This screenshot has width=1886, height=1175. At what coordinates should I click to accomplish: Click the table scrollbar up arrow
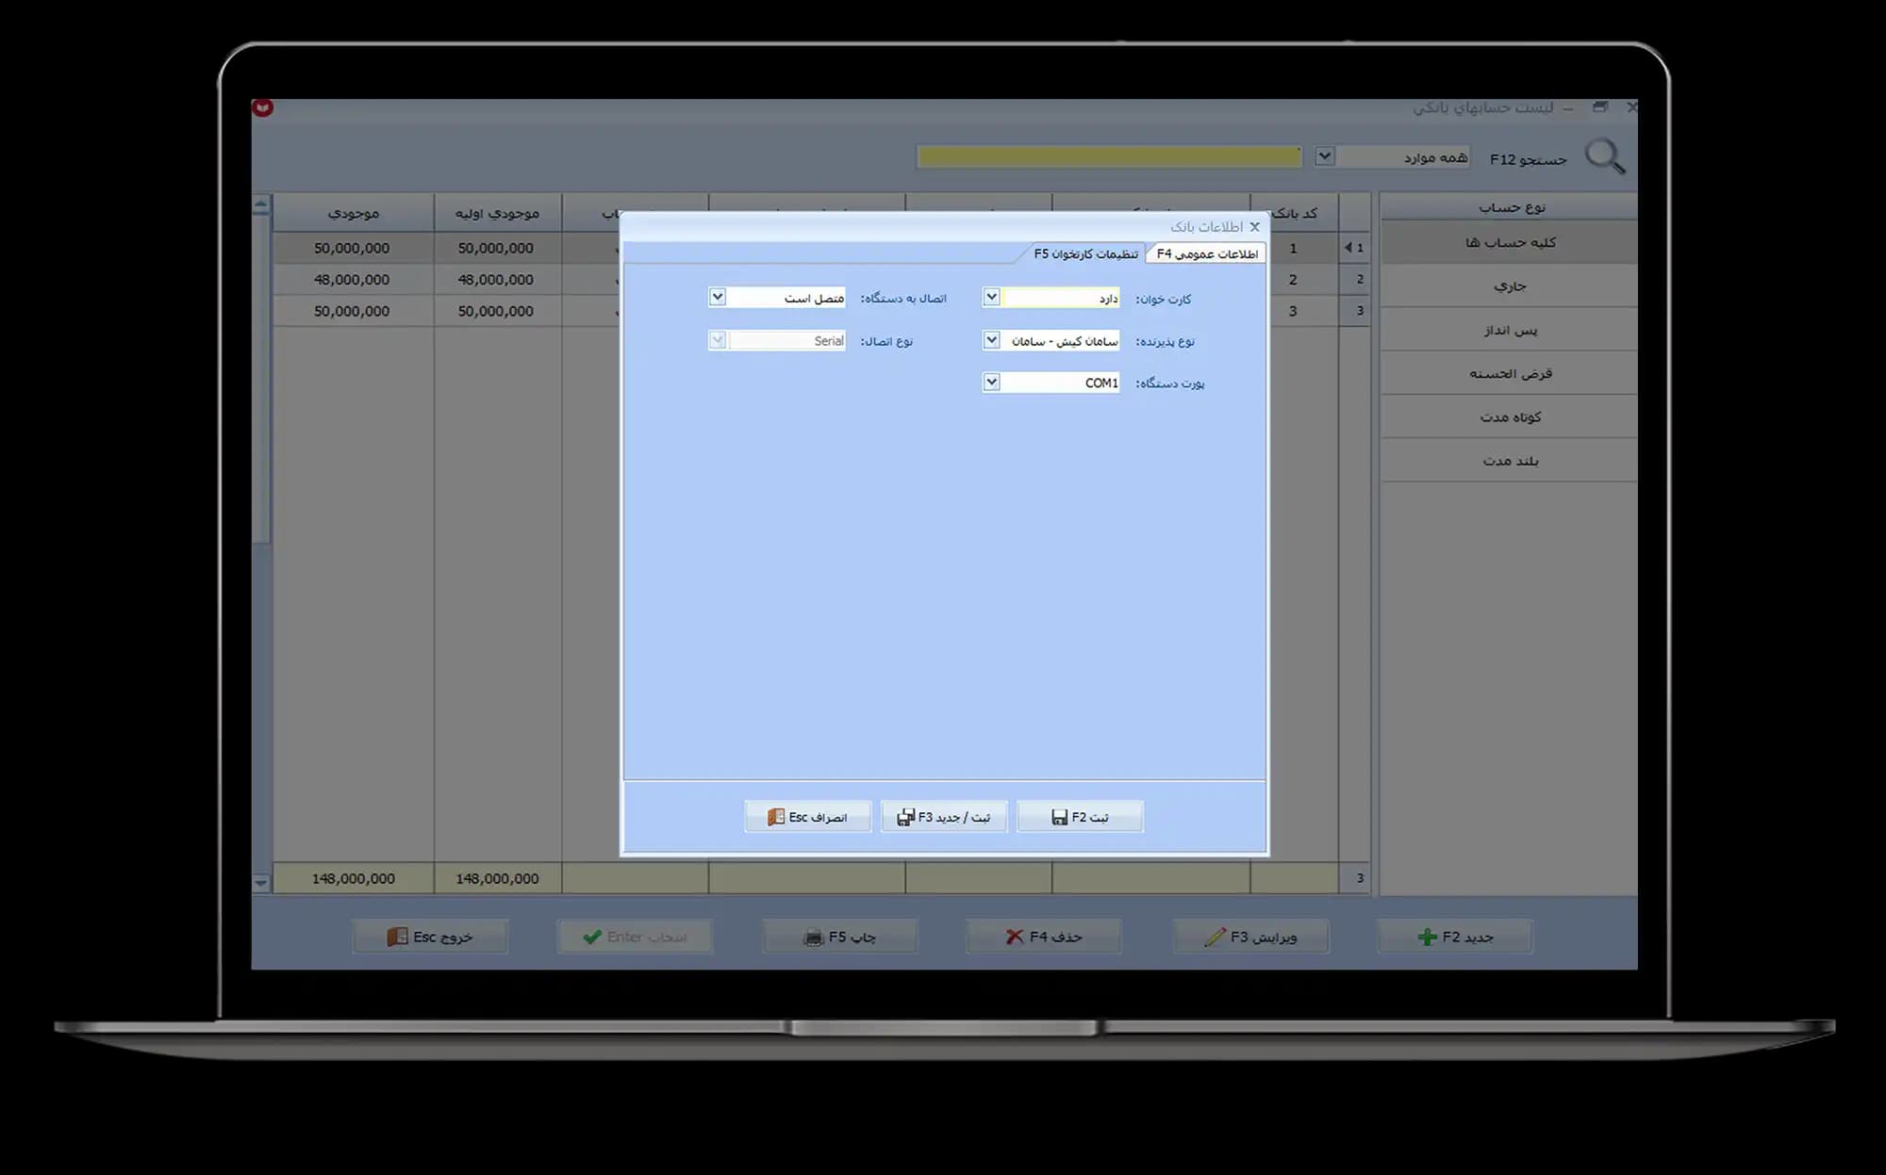click(x=261, y=204)
